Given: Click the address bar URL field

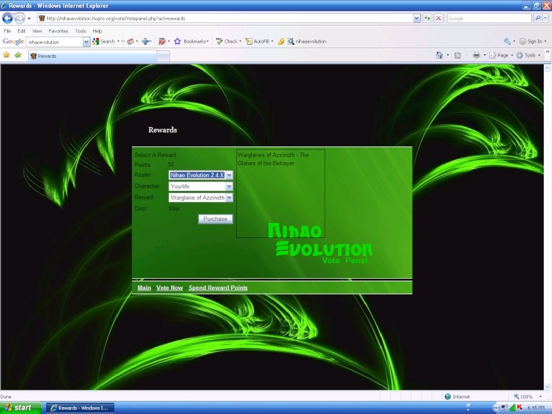Looking at the screenshot, I should coord(226,19).
